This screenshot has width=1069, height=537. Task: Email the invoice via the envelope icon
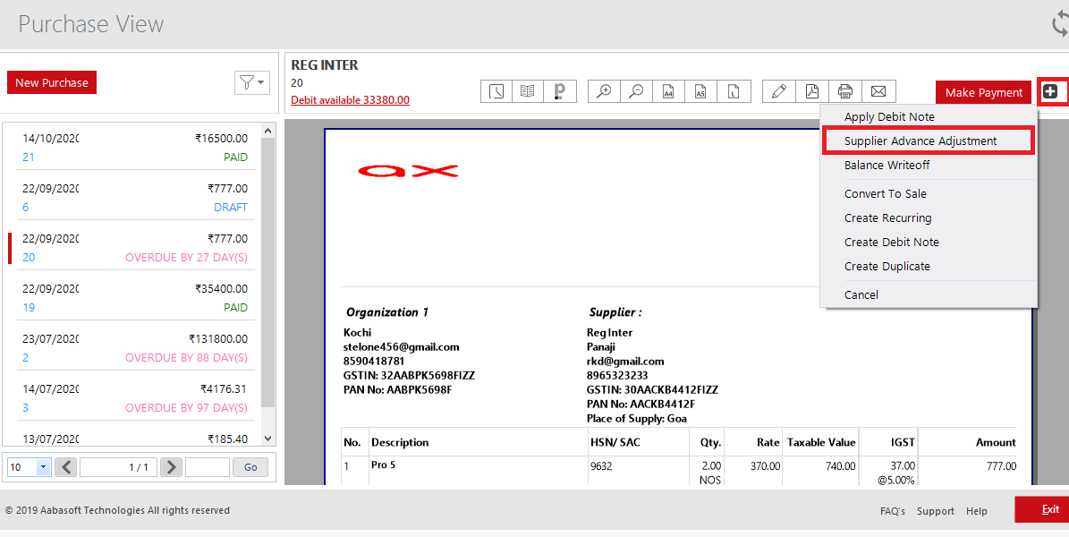[878, 90]
